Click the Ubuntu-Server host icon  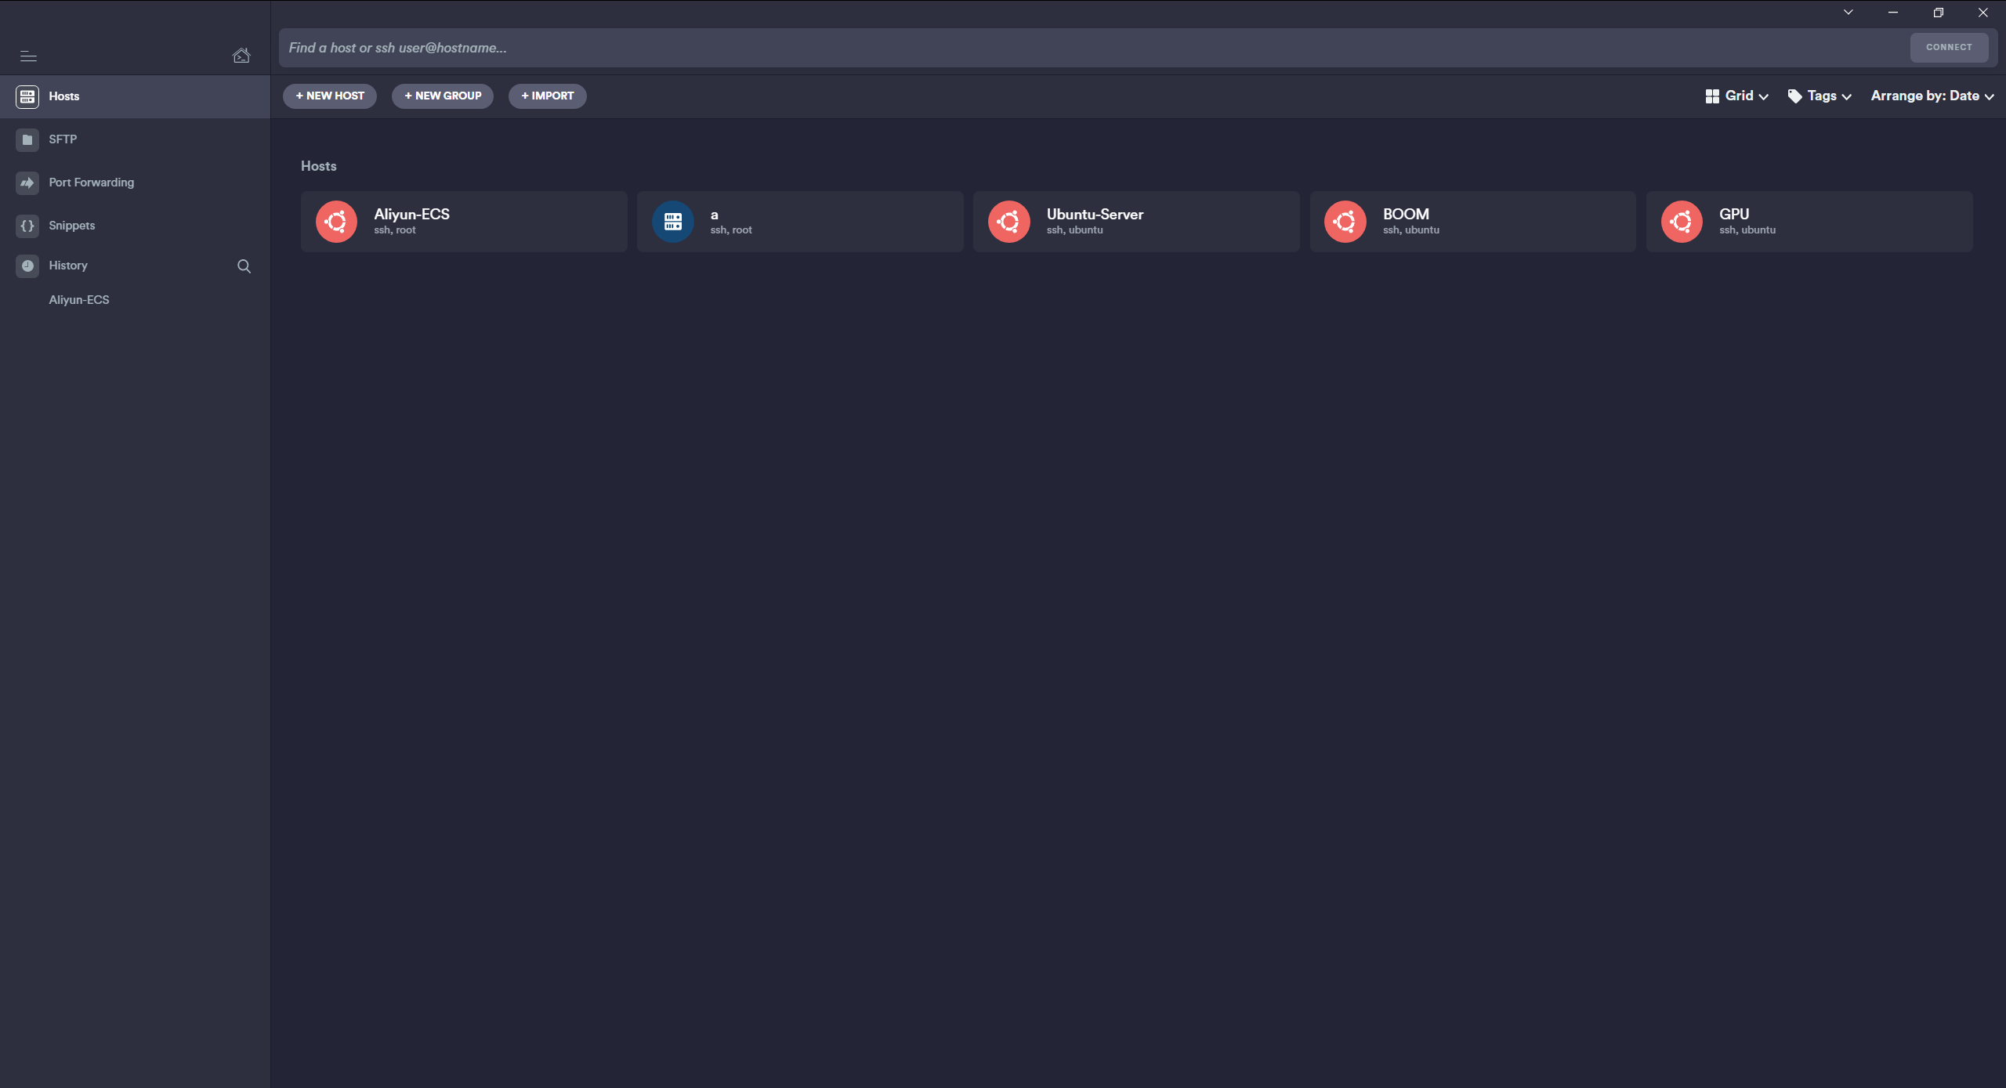(x=1008, y=222)
